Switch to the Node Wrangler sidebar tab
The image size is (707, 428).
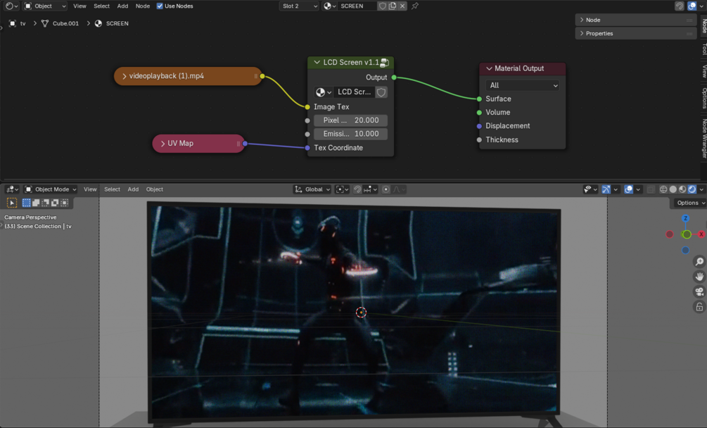coord(704,138)
